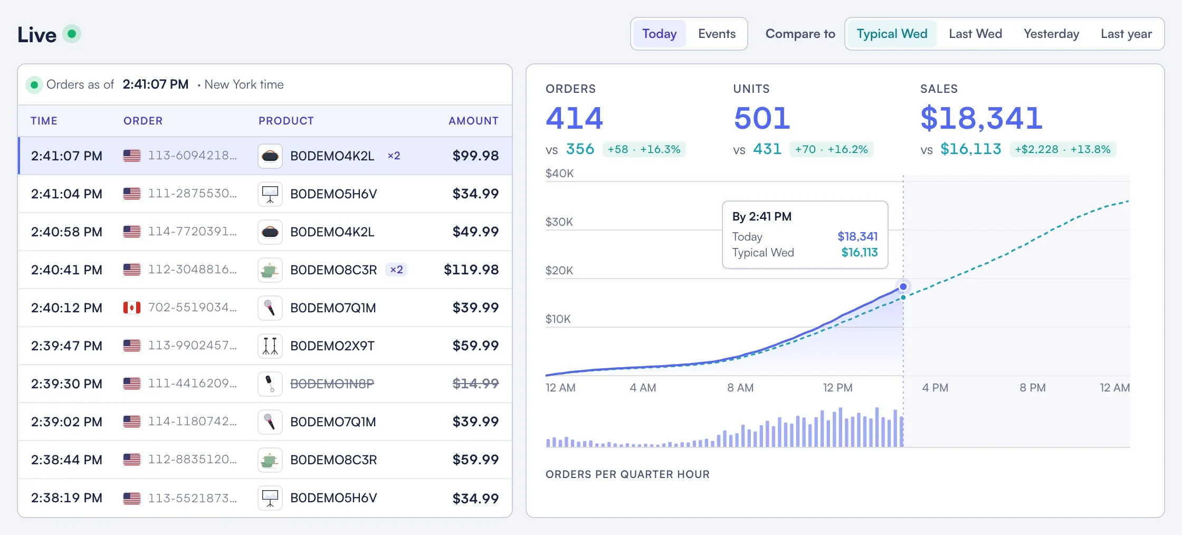
Task: Click the projector screen icon at 2:41:04 PM
Action: [270, 194]
